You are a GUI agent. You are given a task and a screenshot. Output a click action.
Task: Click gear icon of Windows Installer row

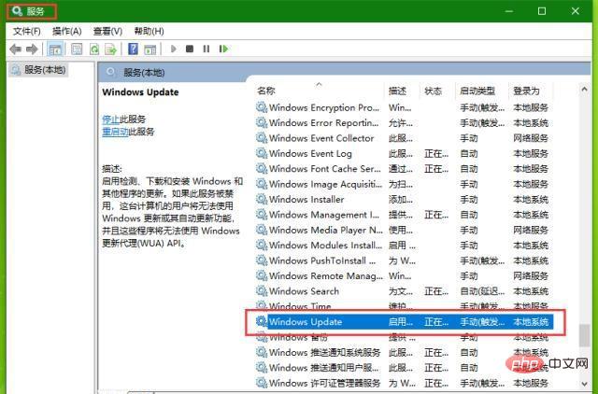(262, 199)
